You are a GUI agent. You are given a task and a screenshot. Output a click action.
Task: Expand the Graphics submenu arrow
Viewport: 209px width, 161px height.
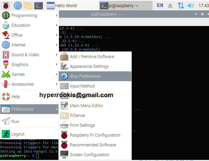tap(57, 64)
